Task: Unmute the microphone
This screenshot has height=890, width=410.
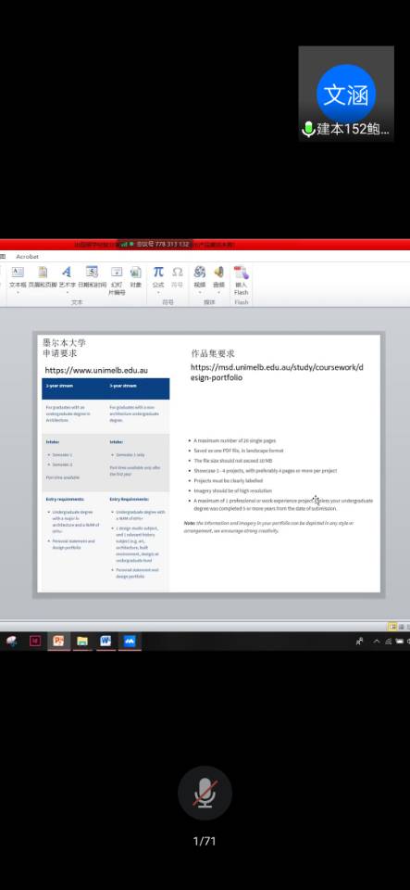Action: 205,794
